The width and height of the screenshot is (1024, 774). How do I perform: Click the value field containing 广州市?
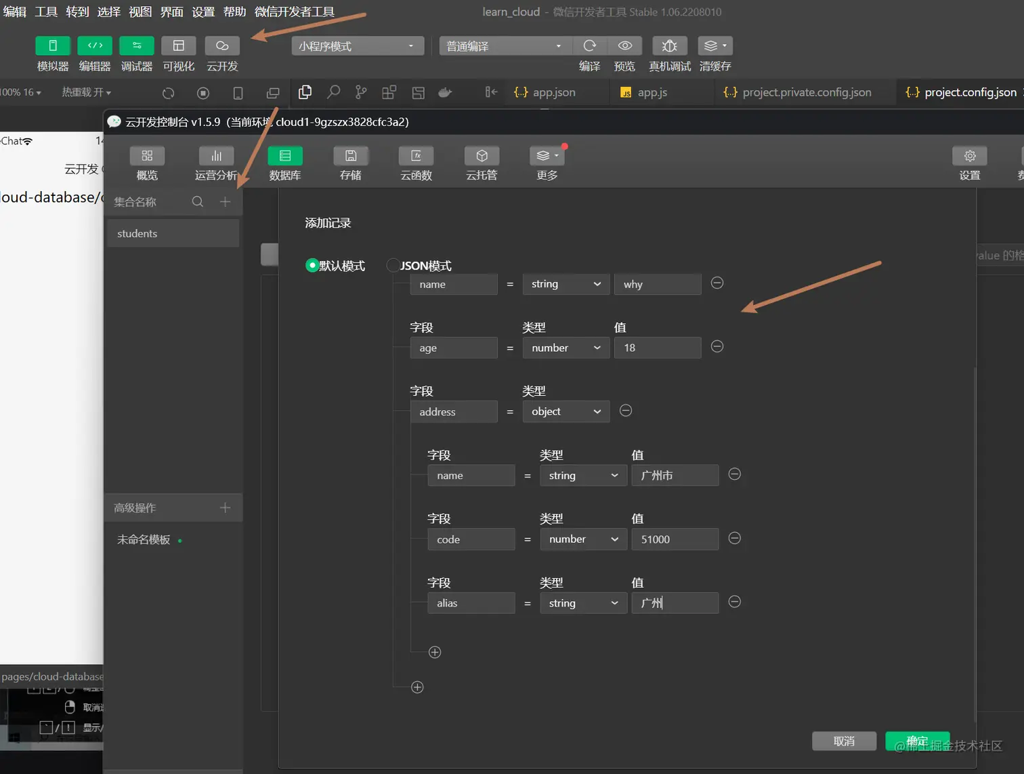[675, 475]
